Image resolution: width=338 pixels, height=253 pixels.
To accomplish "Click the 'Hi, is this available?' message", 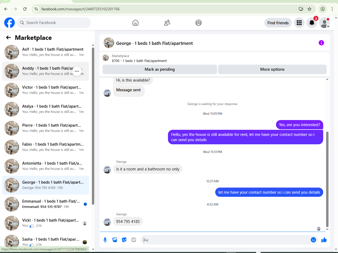I will click(x=133, y=80).
